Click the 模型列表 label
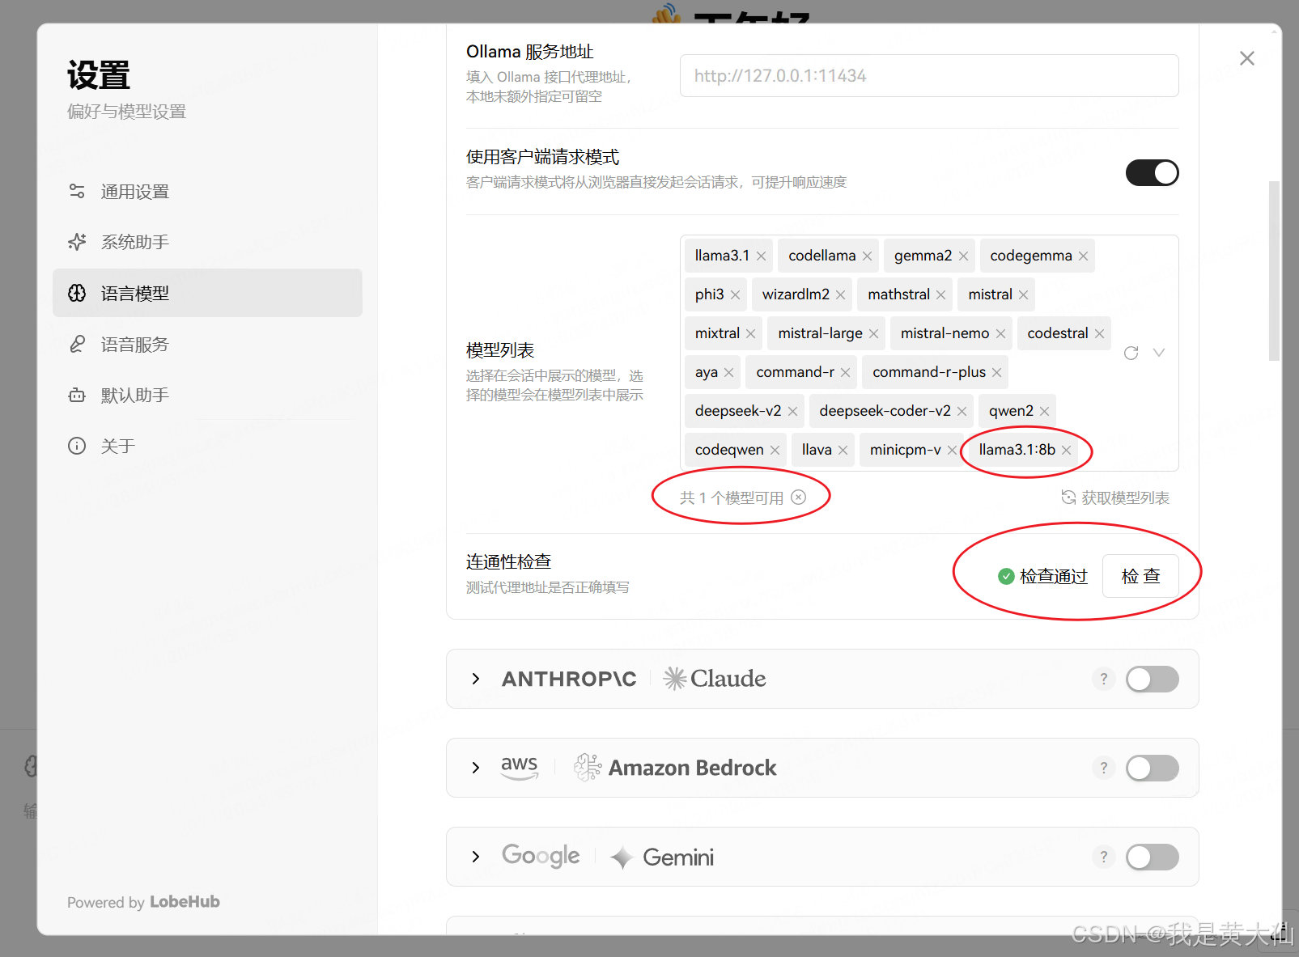Screen dimensions: 1299x957 500,350
